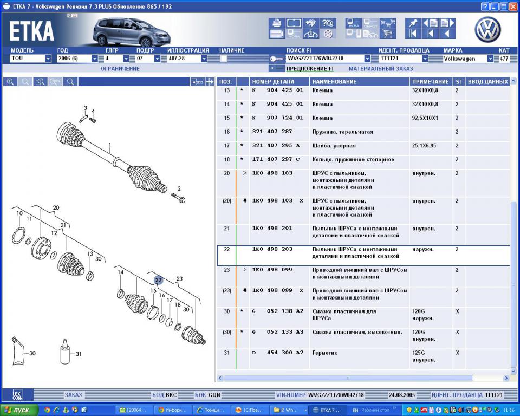
Task: Click the parts list scroll up arrow
Action: coord(513,81)
